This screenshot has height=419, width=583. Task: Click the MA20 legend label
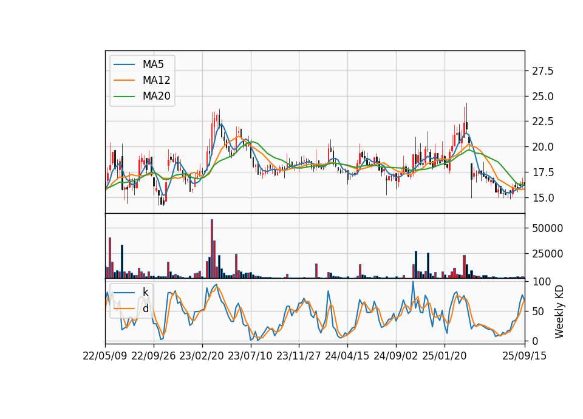pos(157,97)
